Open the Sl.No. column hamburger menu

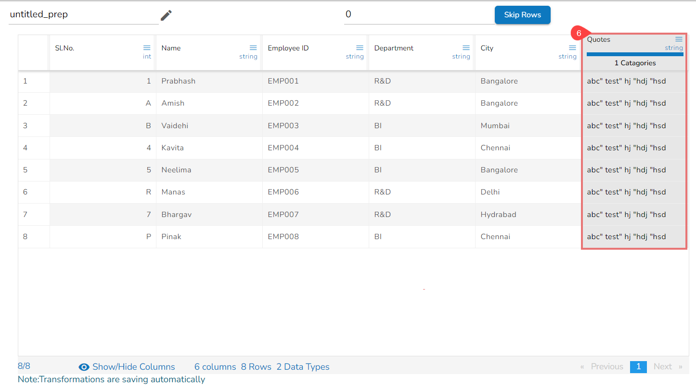coord(147,48)
